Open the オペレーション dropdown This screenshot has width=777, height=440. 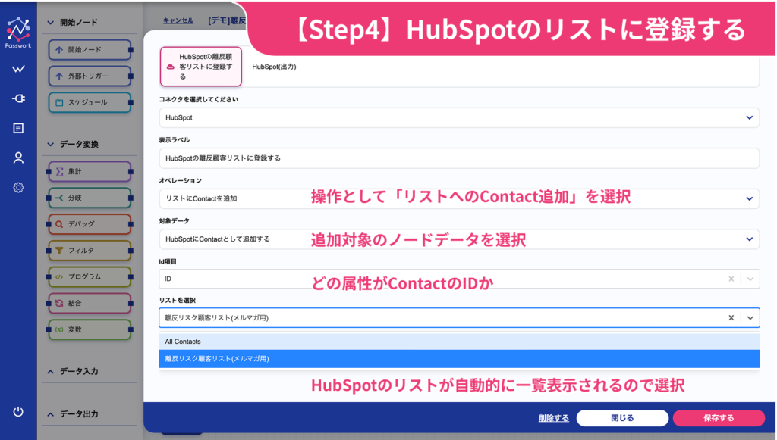point(459,198)
